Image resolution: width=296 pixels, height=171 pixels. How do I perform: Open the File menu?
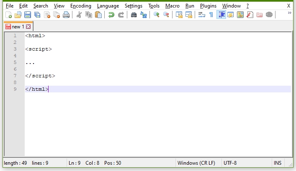10,6
